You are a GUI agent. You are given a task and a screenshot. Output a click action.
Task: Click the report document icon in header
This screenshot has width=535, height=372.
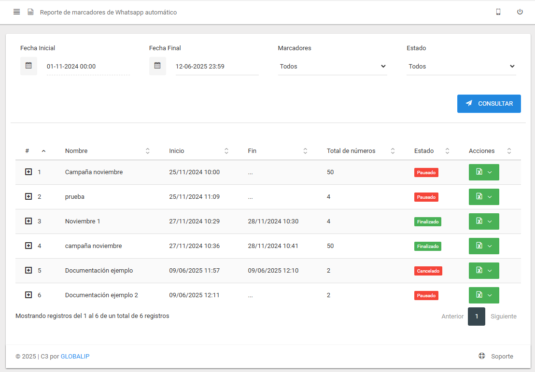(x=30, y=12)
